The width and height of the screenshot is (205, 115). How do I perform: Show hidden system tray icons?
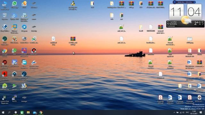tap(174, 112)
